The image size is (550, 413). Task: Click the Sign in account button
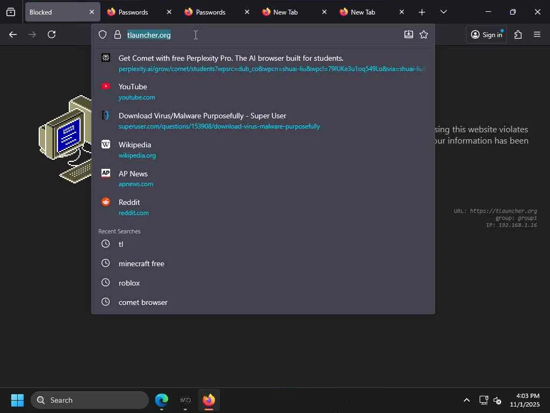pyautogui.click(x=487, y=34)
